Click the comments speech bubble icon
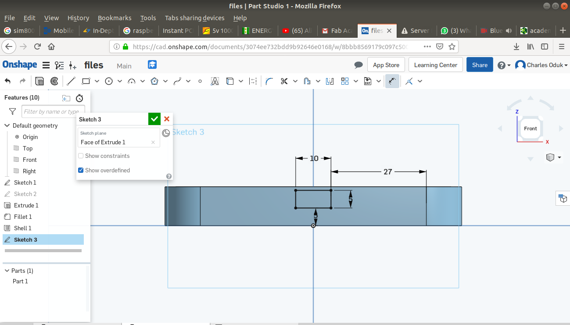Screen dimensions: 570x325 pos(358,65)
